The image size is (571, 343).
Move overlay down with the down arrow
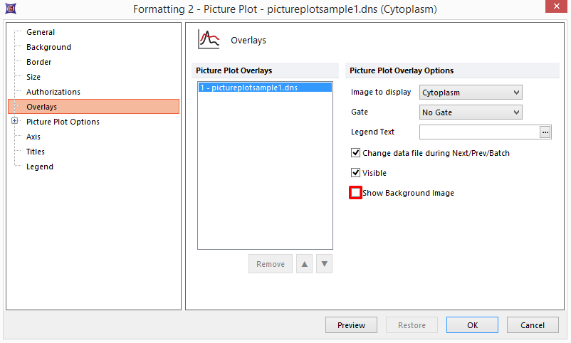pyautogui.click(x=325, y=264)
